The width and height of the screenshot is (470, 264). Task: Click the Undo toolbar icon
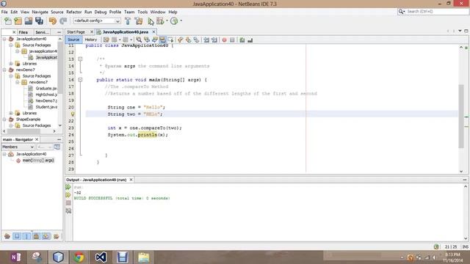pos(52,21)
